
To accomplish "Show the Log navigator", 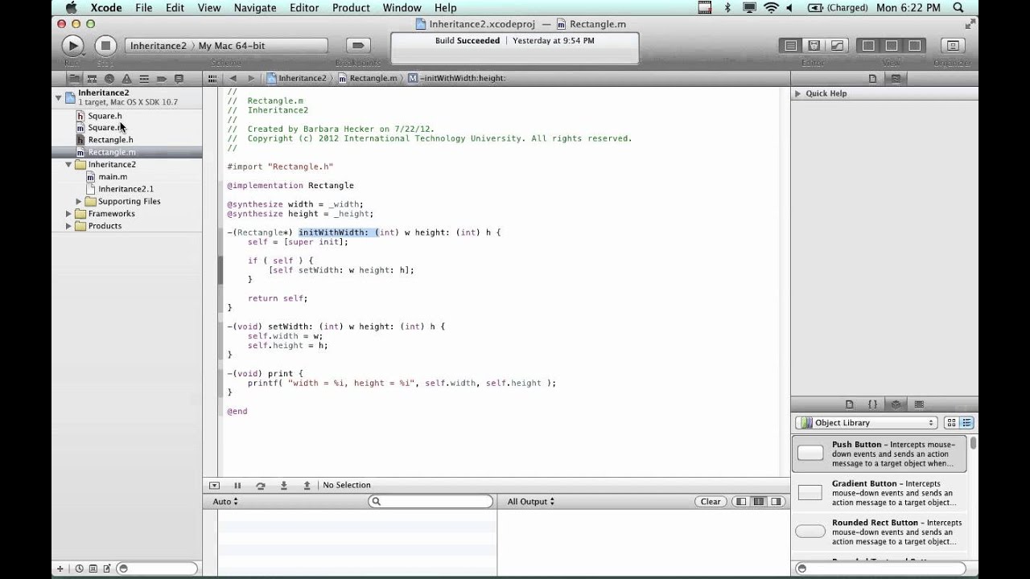I will pos(179,79).
